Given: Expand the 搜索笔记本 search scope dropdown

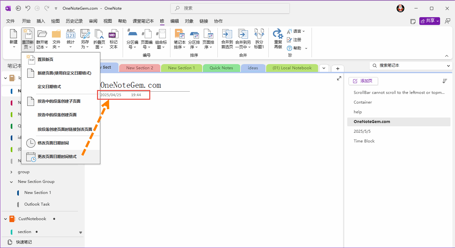Looking at the screenshot, I should 449,65.
